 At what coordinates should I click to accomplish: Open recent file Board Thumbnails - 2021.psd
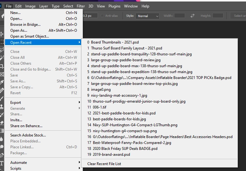point(159,42)
